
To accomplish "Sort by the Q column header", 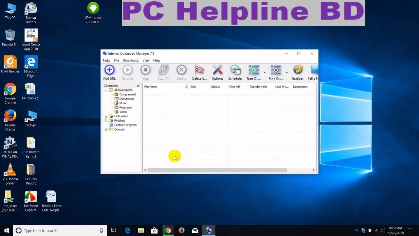I will 187,87.
